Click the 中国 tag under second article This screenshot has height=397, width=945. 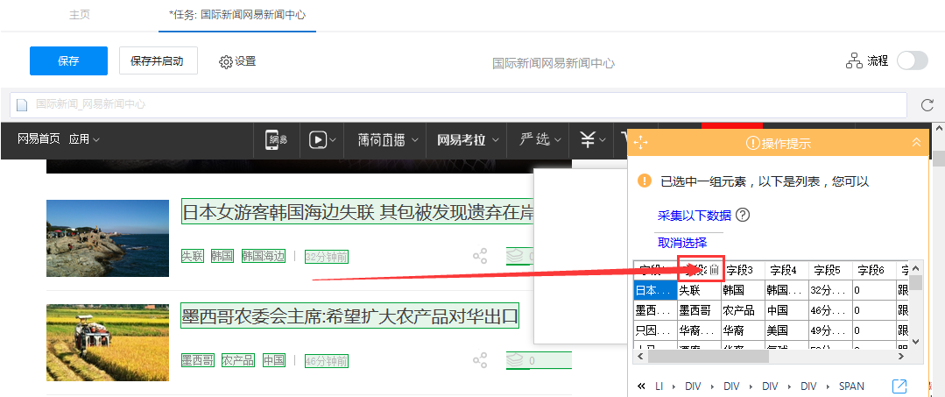click(x=274, y=361)
